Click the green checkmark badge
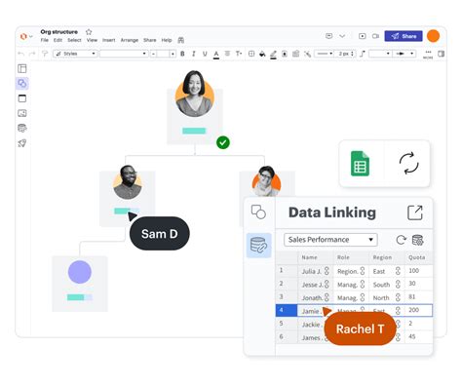 tap(223, 142)
